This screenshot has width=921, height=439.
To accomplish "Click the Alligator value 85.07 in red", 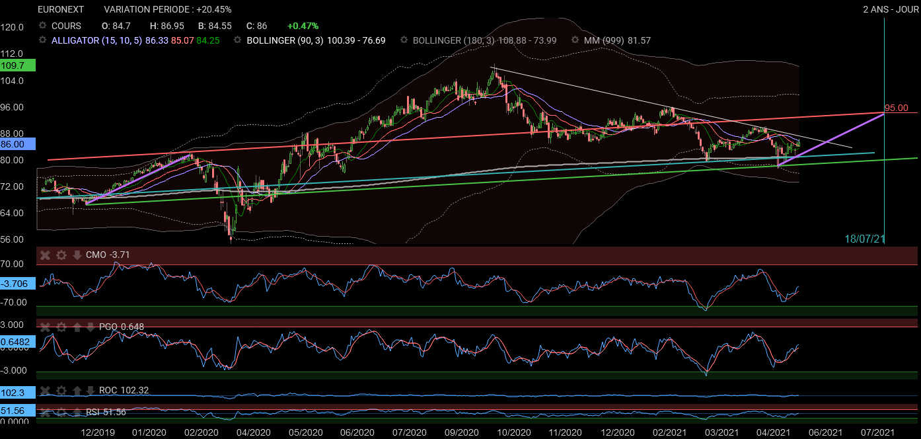I will click(182, 40).
